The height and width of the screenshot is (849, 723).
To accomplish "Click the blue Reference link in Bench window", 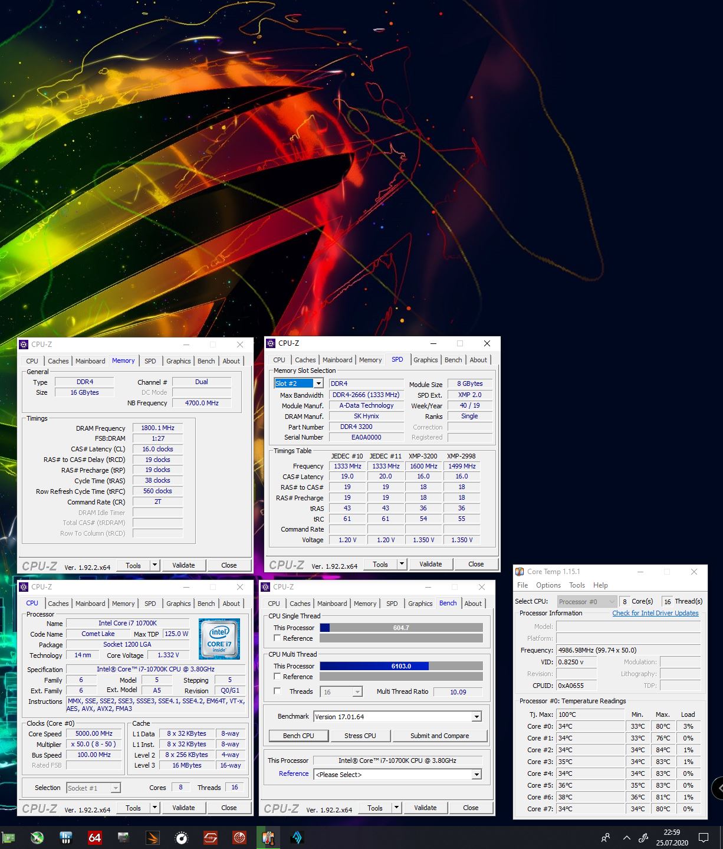I will pos(294,773).
